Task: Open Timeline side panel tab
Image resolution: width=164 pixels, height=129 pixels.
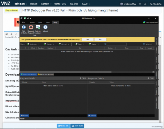Action: [156, 50]
